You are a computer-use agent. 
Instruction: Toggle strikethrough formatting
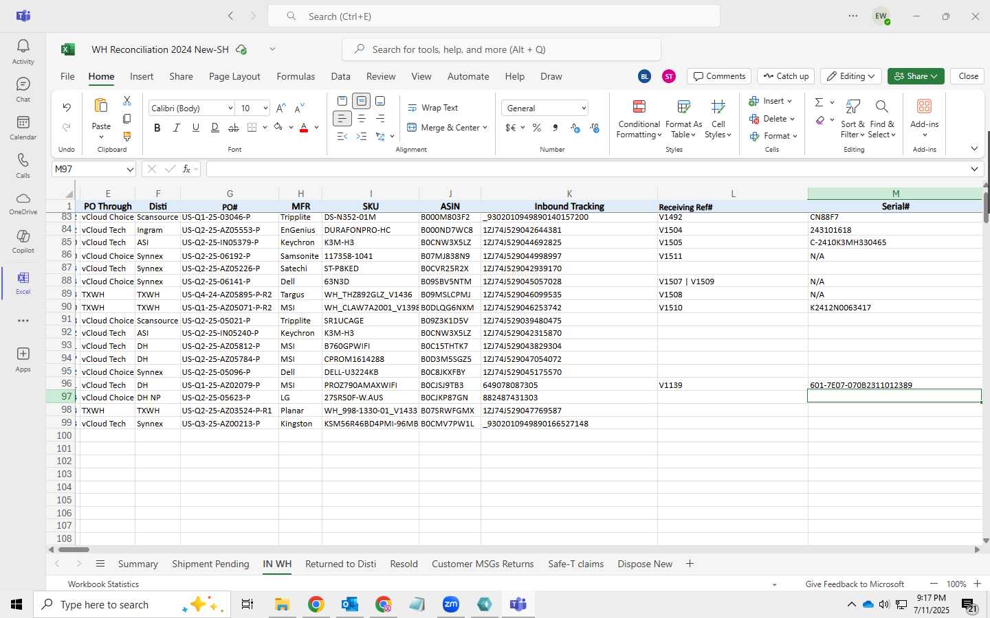[234, 128]
